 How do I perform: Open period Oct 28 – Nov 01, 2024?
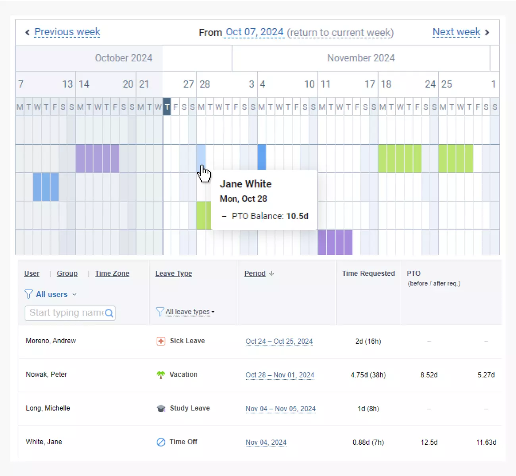click(x=280, y=375)
